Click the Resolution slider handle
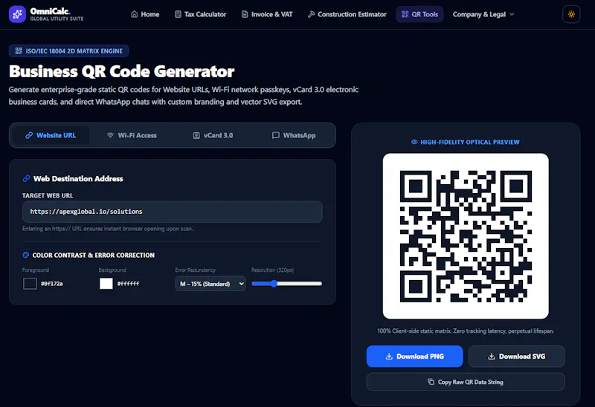 [x=274, y=284]
